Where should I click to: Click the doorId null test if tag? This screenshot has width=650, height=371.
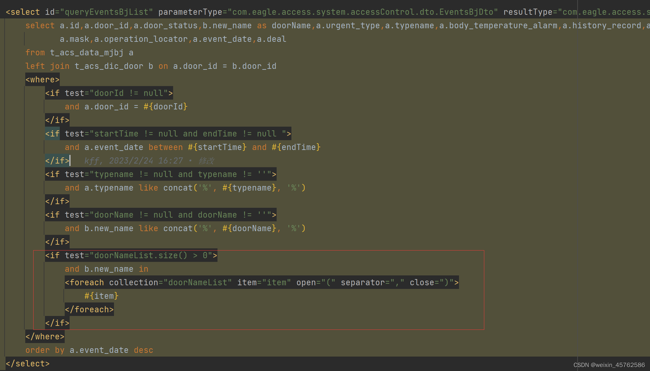pyautogui.click(x=109, y=93)
